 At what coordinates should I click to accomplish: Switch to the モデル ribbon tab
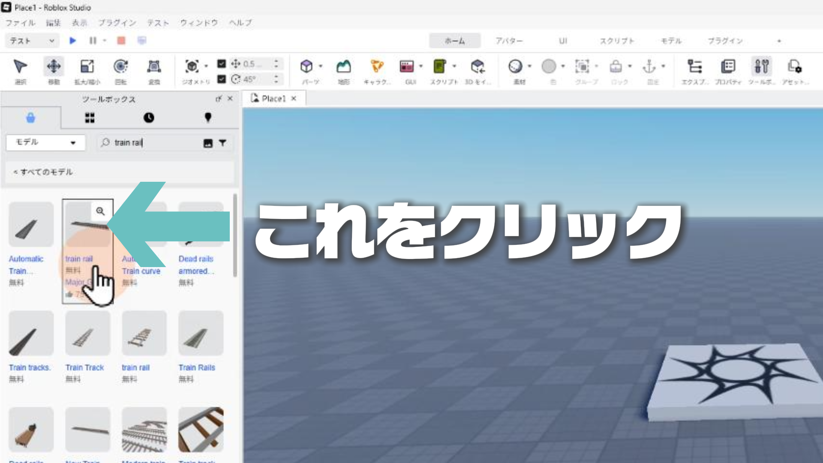click(x=671, y=41)
